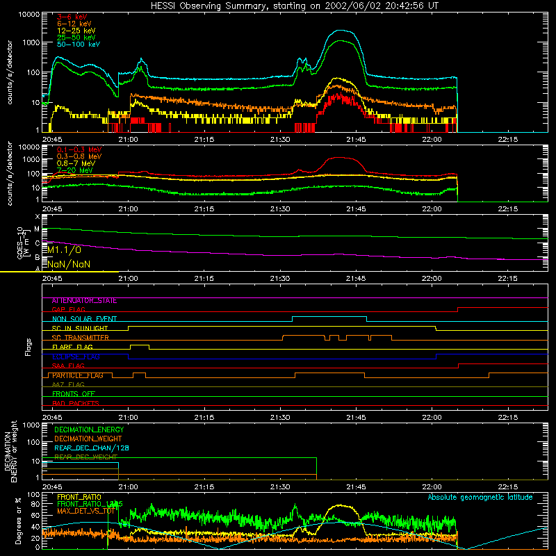Click the Absolute geomagnetic latitude label
Image resolution: width=556 pixels, height=556 pixels.
(x=480, y=498)
